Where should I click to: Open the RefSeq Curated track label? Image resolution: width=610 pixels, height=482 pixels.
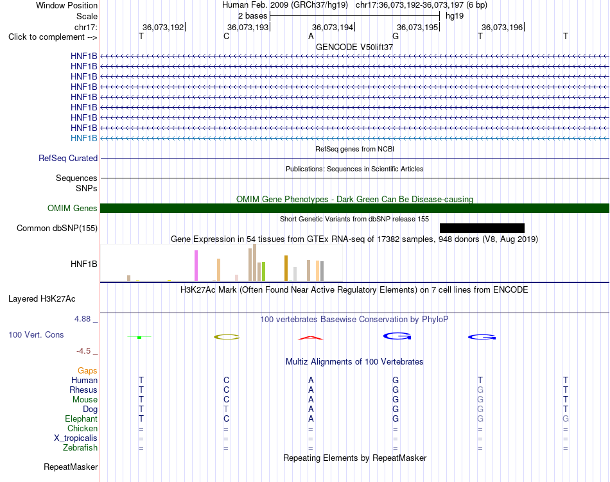tap(67, 158)
